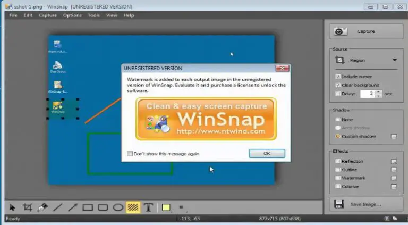Open the View menu

click(112, 15)
